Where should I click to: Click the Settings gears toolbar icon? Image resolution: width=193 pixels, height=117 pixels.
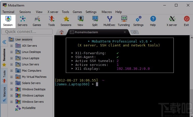pyautogui.click(x=138, y=21)
